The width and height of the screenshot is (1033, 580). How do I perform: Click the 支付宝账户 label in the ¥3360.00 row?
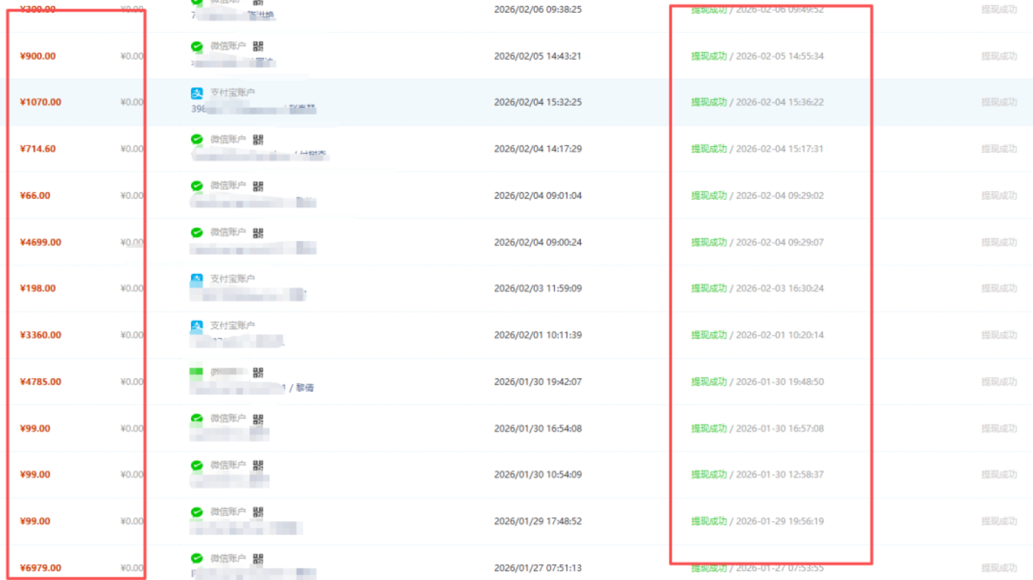(x=232, y=325)
